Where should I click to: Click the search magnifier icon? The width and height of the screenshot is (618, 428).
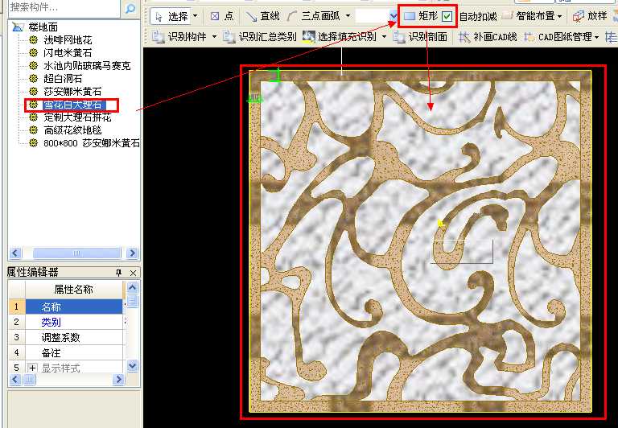tap(131, 8)
